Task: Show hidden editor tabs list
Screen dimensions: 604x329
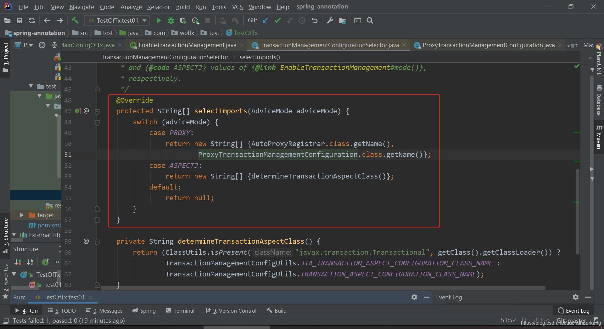Action: tap(573, 46)
